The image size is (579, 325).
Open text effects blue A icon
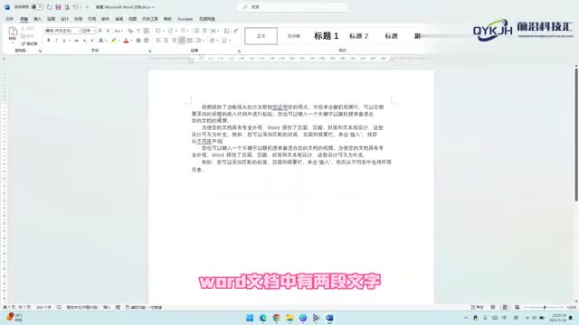coord(100,40)
